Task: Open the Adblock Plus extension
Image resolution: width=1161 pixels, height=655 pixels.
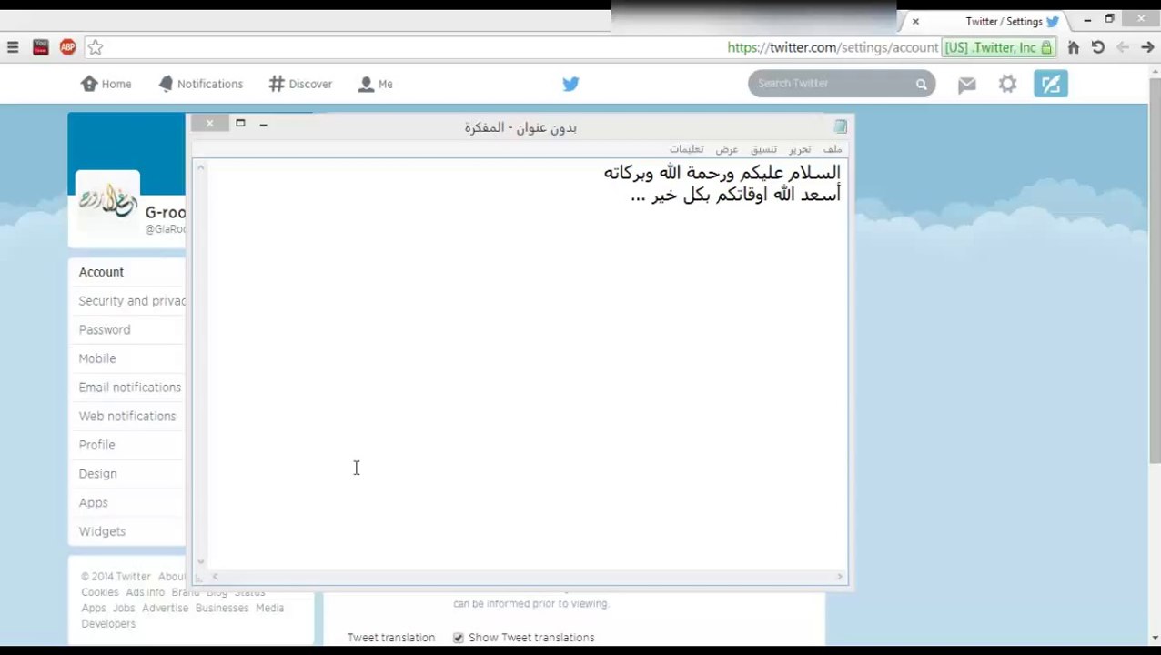Action: [x=68, y=47]
